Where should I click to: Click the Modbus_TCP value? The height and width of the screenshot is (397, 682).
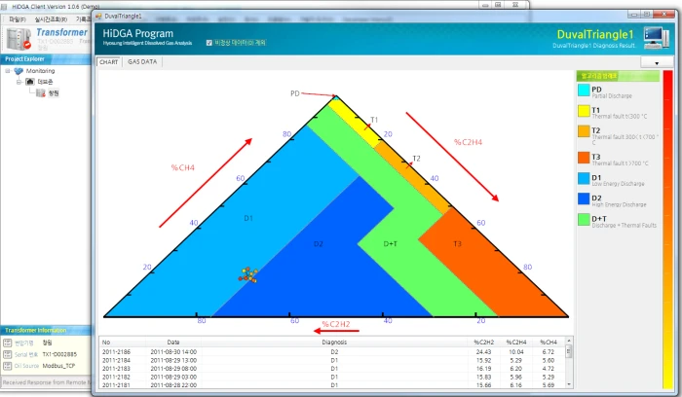pyautogui.click(x=58, y=366)
